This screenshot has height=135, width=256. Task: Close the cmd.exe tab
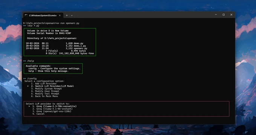[x=60, y=15]
